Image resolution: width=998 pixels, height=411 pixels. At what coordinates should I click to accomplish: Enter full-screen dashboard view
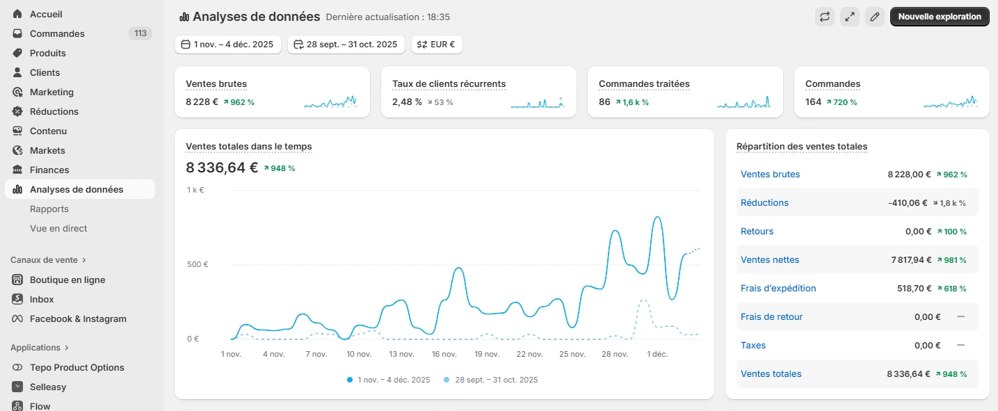coord(850,16)
